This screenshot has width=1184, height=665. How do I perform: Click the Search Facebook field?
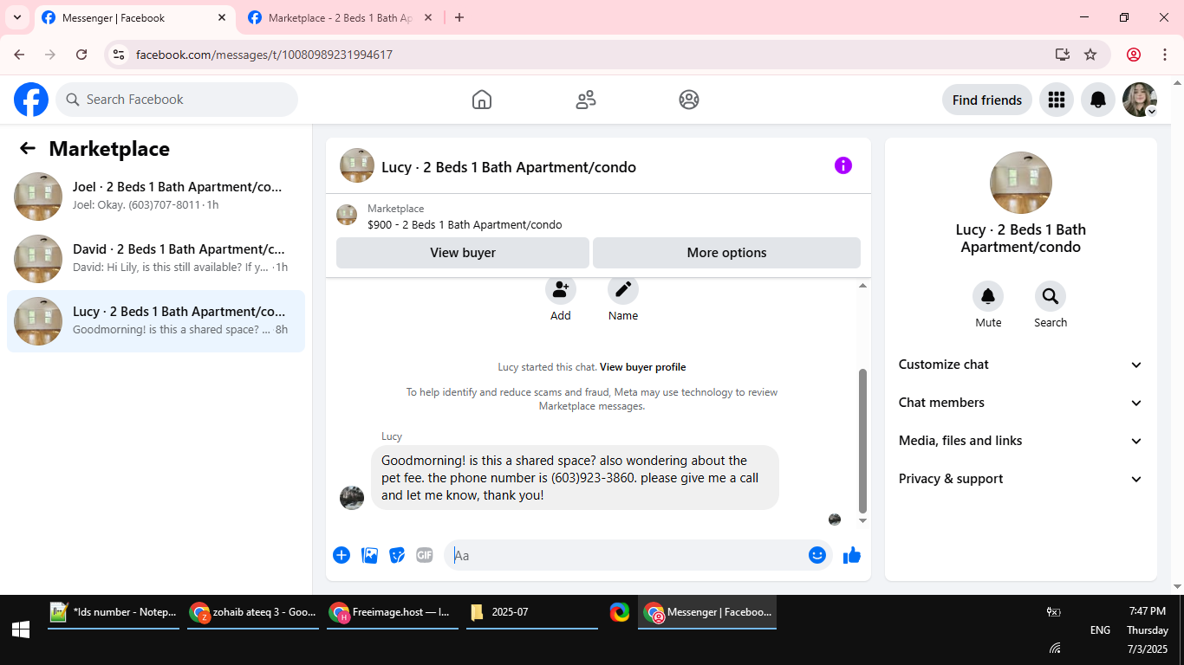[x=177, y=100]
